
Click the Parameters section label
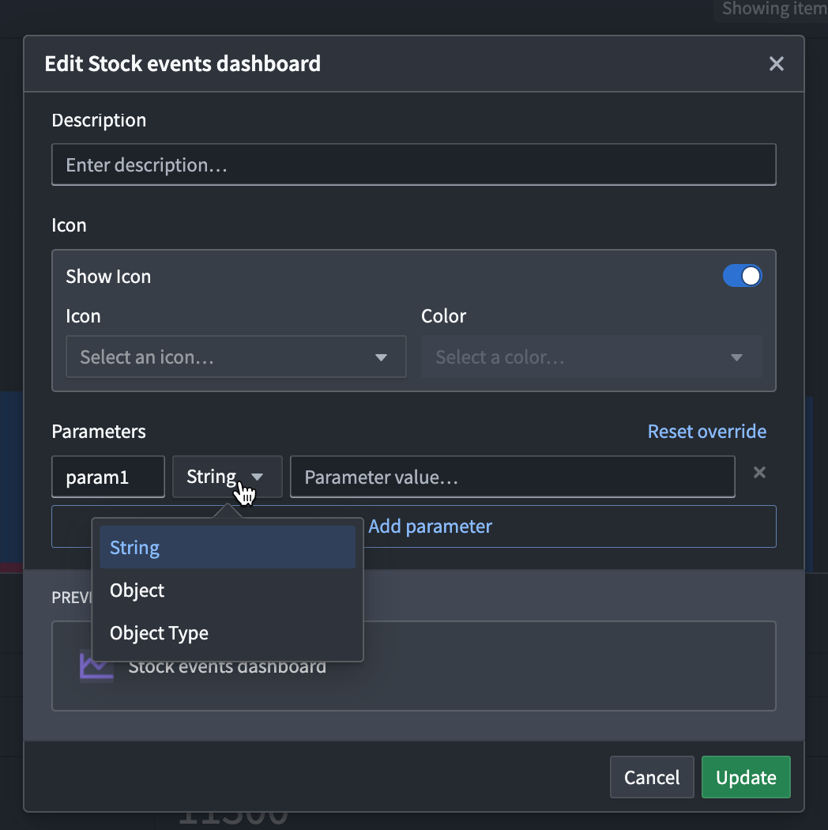pyautogui.click(x=99, y=432)
